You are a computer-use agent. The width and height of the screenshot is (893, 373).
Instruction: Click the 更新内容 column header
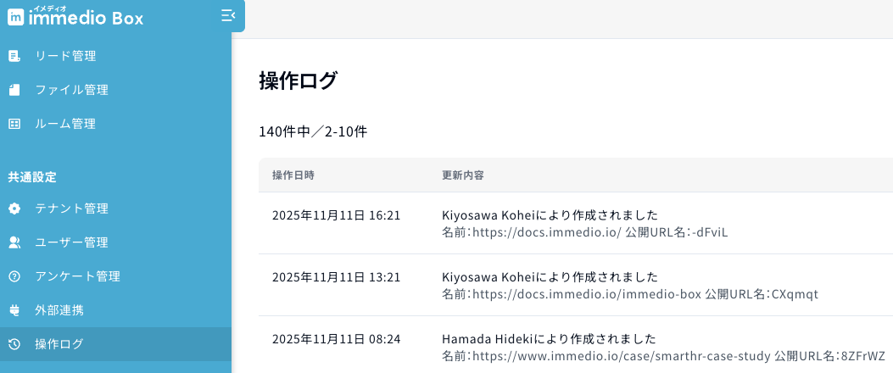tap(463, 175)
